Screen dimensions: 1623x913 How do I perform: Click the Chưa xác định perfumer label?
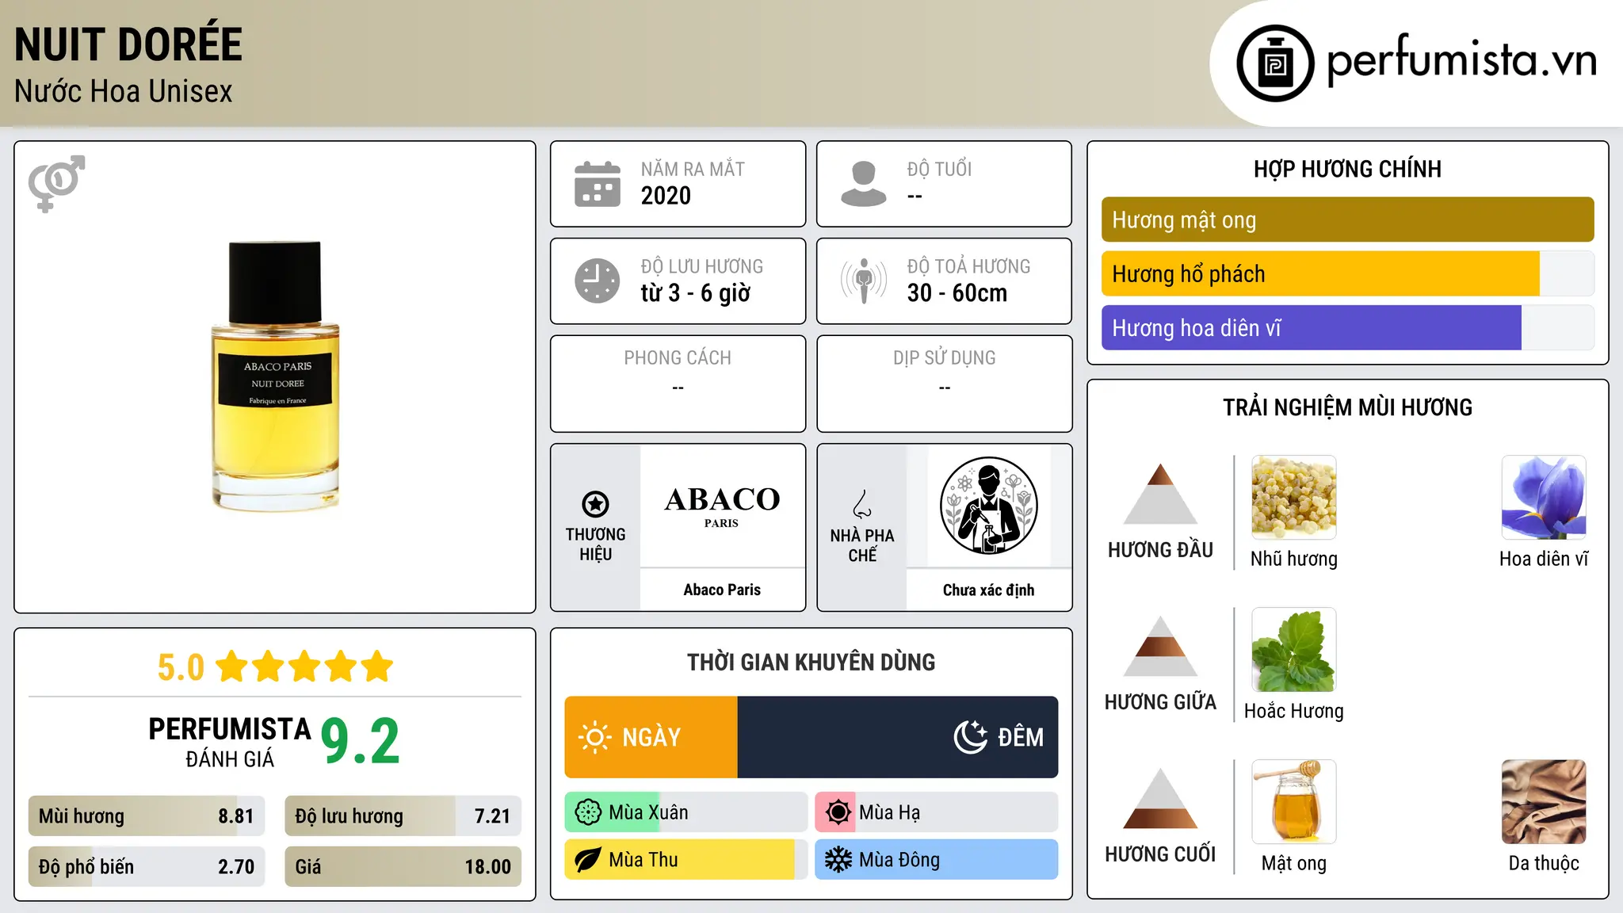(x=988, y=590)
